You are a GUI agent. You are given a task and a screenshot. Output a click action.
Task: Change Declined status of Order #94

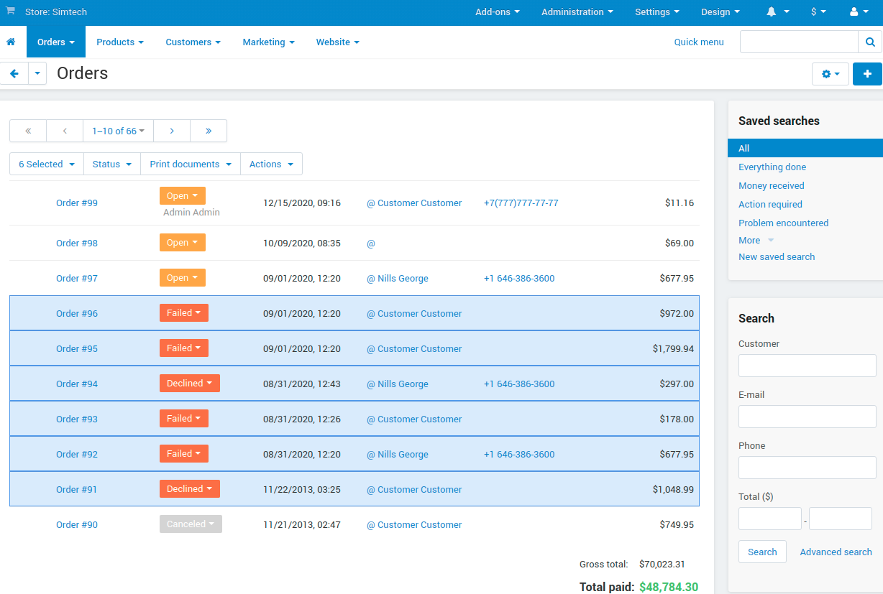pyautogui.click(x=190, y=384)
